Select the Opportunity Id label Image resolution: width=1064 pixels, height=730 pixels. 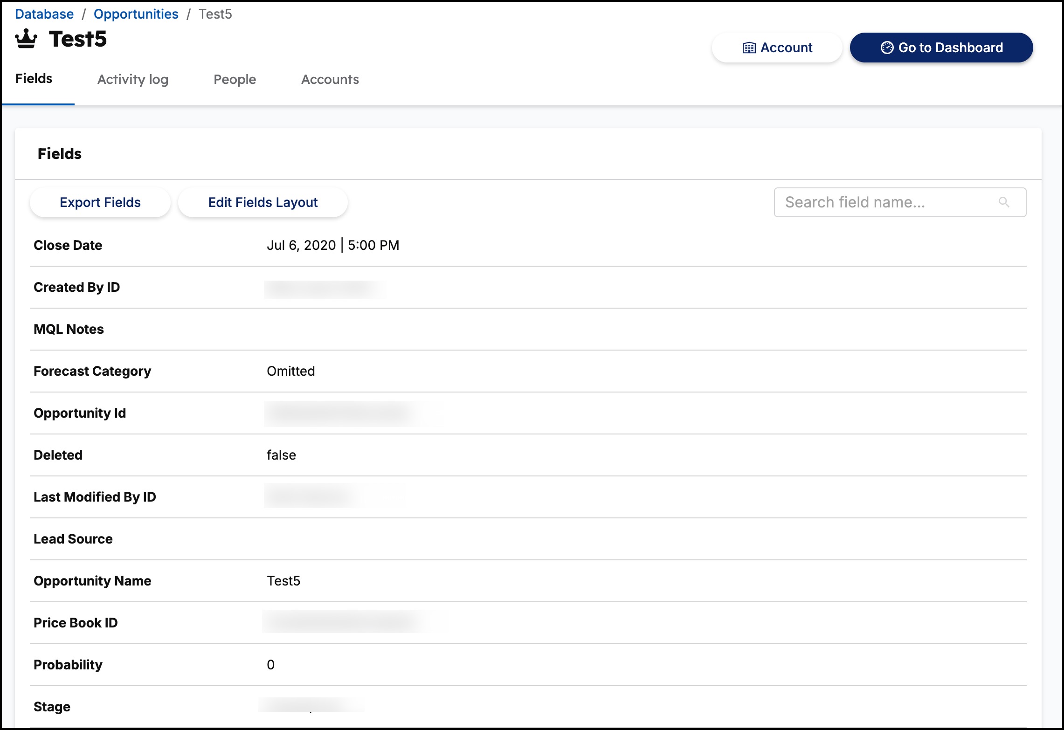tap(80, 413)
